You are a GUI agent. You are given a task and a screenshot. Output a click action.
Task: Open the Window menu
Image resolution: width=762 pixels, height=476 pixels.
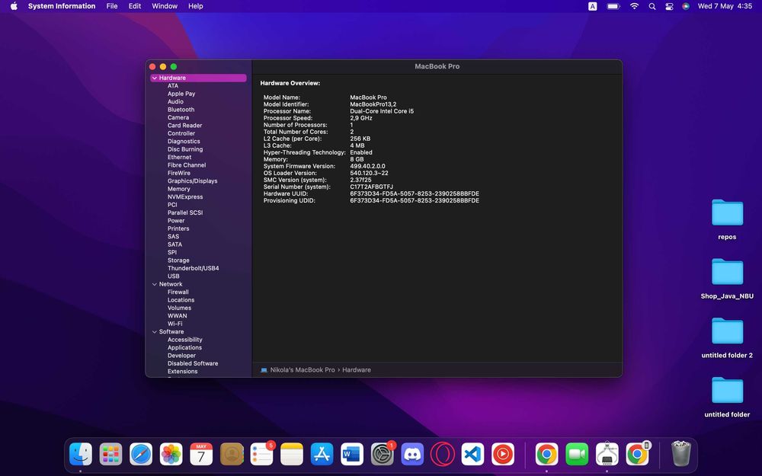pos(165,6)
